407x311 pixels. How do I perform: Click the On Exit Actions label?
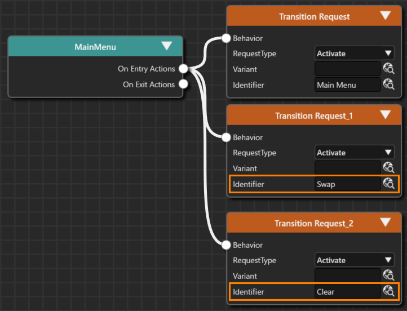coord(149,85)
